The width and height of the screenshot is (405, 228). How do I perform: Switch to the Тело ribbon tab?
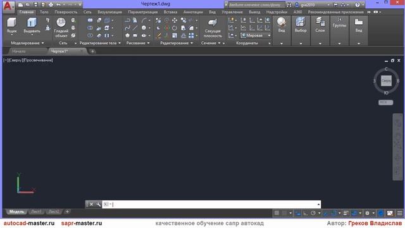44,12
